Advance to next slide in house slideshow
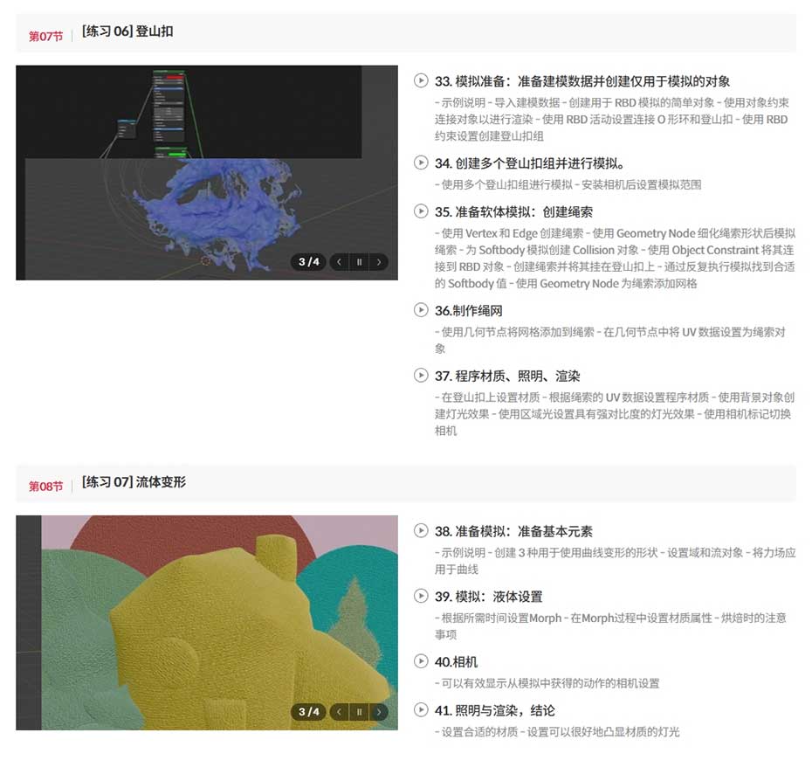 coord(379,712)
